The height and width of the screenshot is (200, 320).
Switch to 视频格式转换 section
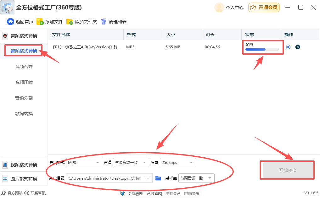[24, 165]
